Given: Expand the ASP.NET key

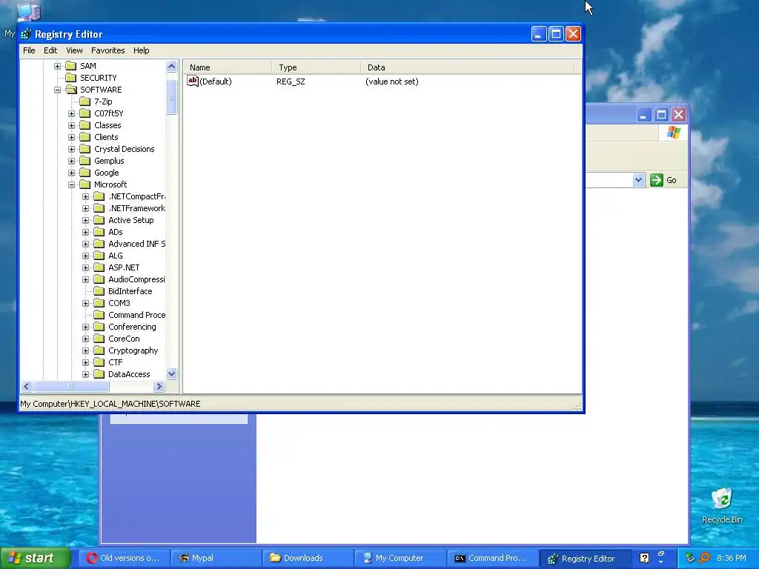Looking at the screenshot, I should 86,267.
